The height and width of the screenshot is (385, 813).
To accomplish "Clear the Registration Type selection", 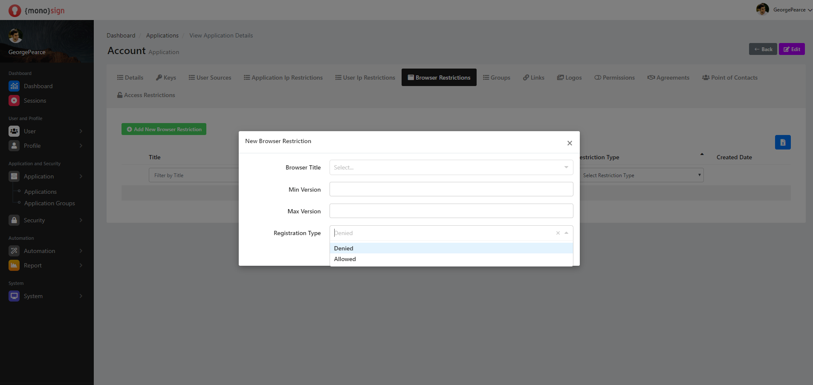I will click(x=558, y=233).
